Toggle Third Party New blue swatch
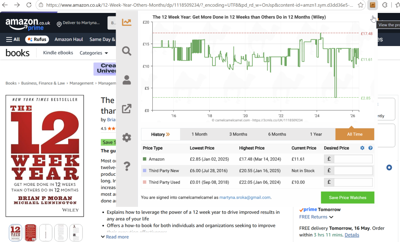The image size is (400, 242). click(x=145, y=171)
